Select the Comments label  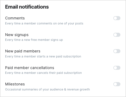tap(15, 18)
